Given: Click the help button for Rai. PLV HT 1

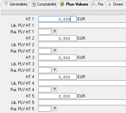Looking at the screenshot, I should pyautogui.click(x=55, y=32).
